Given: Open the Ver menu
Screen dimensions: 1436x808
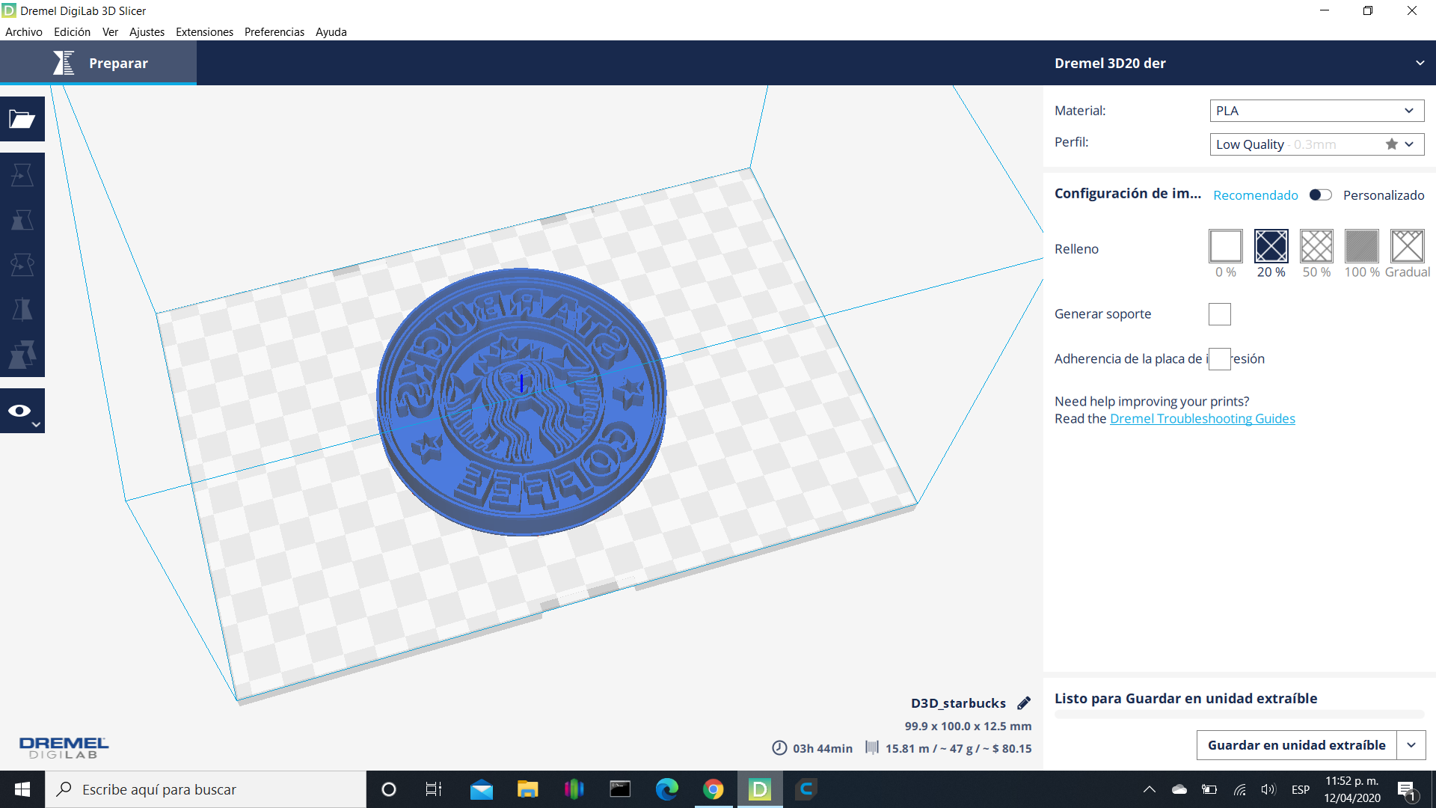Looking at the screenshot, I should 110,32.
